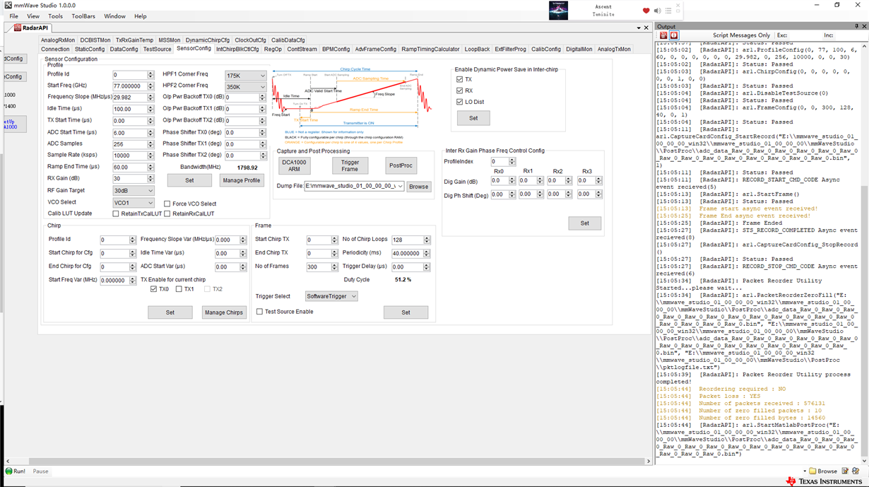
Task: Toggle RetainTxCalLUT checkbox
Action: (116, 213)
